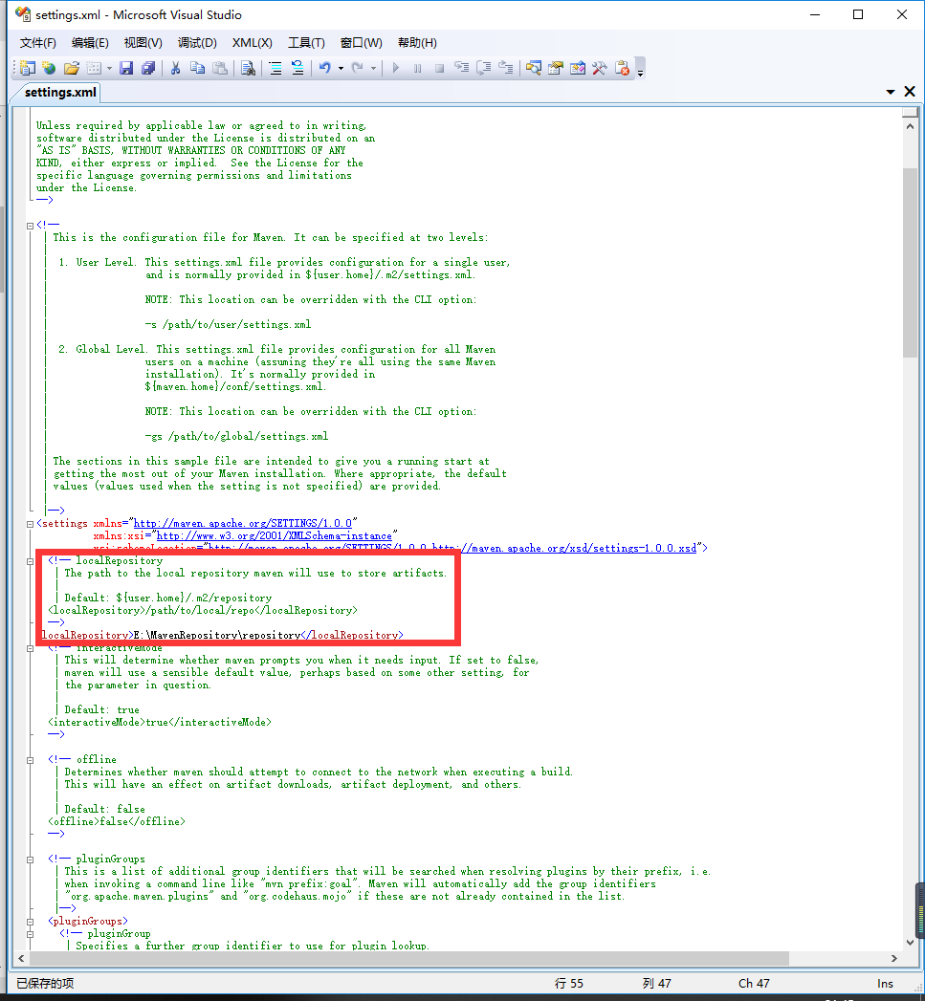Click the Step Out debug icon
The image size is (925, 1001).
(x=505, y=68)
